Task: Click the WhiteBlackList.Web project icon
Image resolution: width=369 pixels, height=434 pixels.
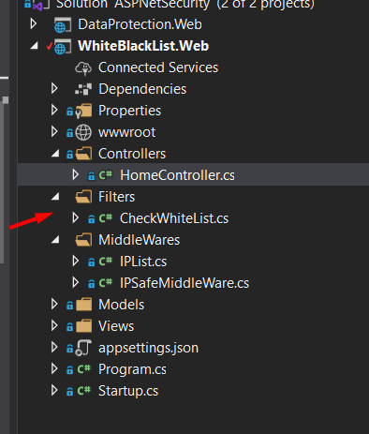Action: coord(63,46)
